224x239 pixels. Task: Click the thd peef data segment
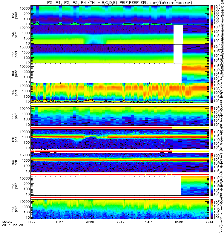click(195, 73)
